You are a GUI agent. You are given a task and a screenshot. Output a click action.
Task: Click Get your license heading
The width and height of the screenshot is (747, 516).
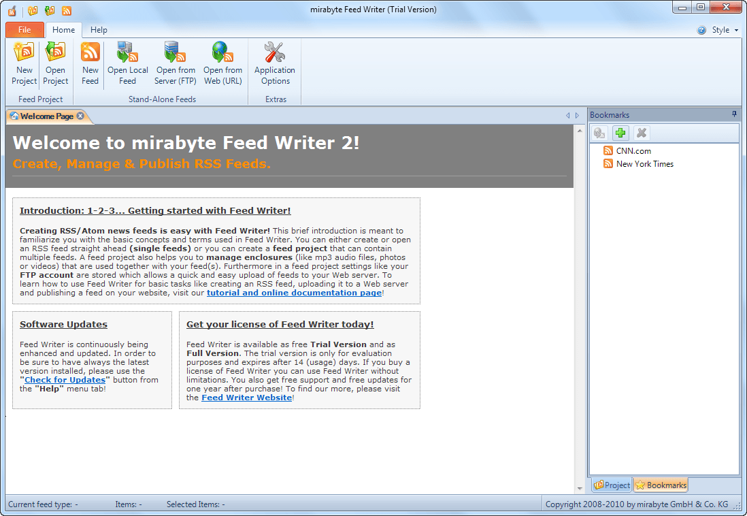point(280,324)
